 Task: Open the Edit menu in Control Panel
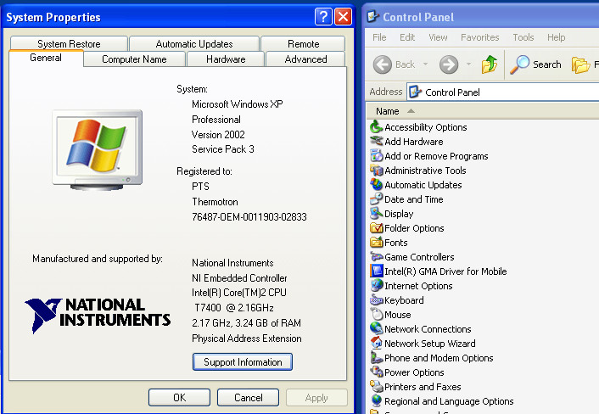coord(407,37)
